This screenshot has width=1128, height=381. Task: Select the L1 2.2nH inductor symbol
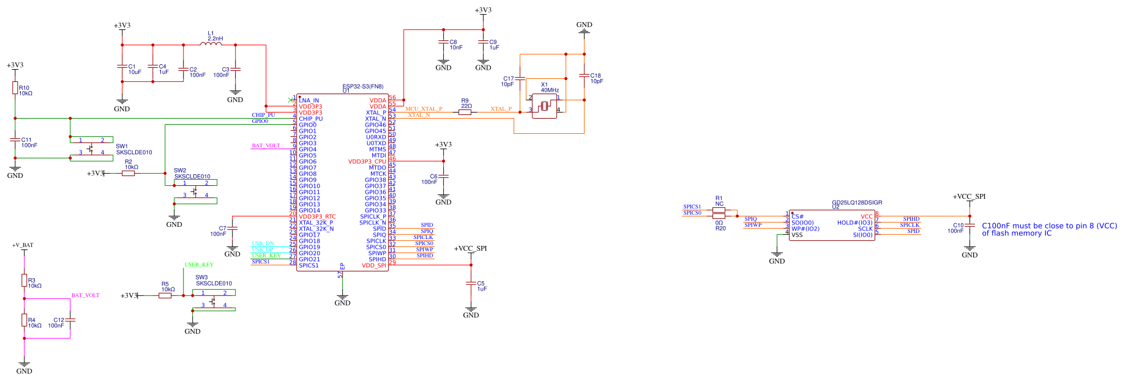click(211, 43)
